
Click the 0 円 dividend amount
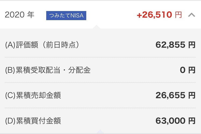[188, 70]
